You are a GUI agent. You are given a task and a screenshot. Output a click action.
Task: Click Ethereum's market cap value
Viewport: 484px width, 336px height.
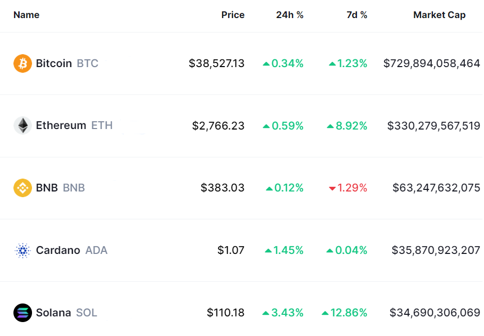[x=433, y=125]
